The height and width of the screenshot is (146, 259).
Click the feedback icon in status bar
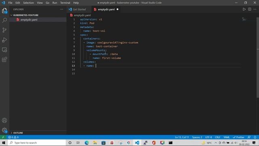pyautogui.click(x=249, y=137)
